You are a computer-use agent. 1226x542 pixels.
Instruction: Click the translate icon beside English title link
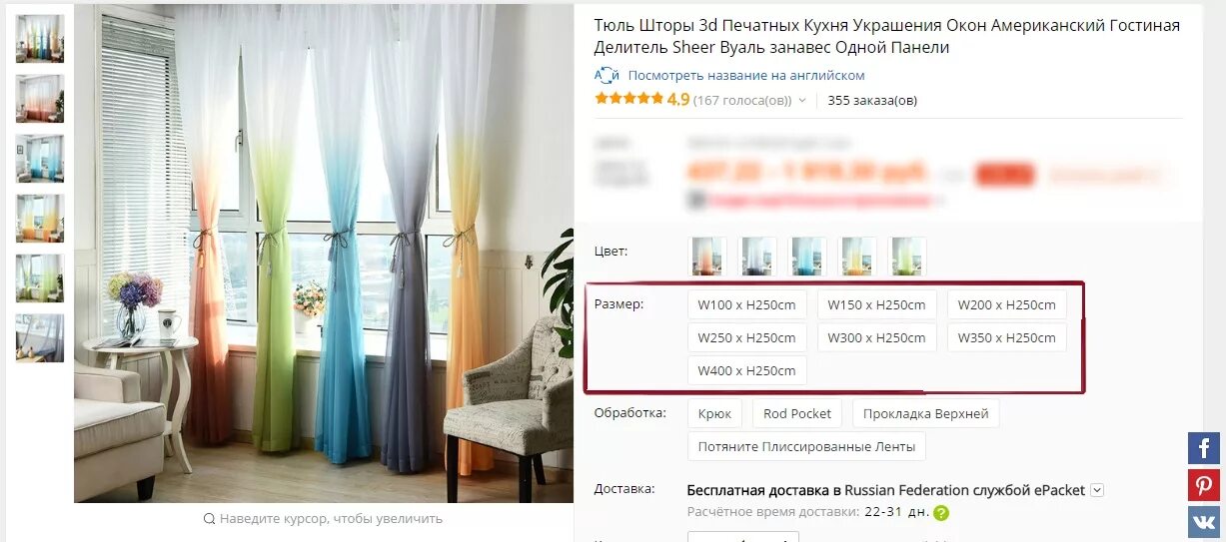tap(608, 75)
